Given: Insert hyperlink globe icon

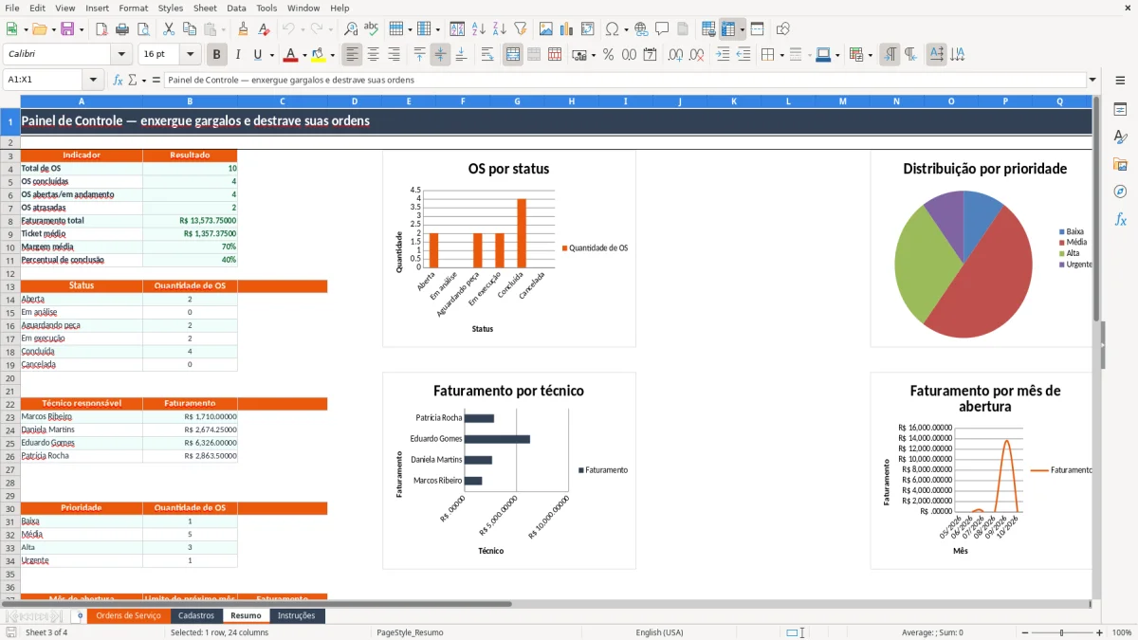Looking at the screenshot, I should coord(641,29).
